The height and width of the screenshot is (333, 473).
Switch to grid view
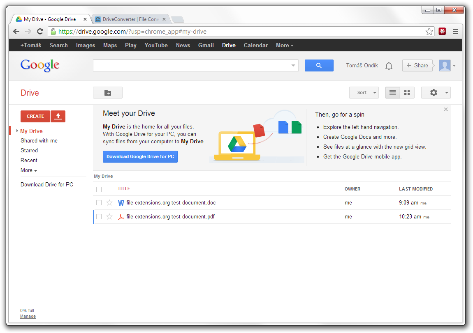point(407,92)
